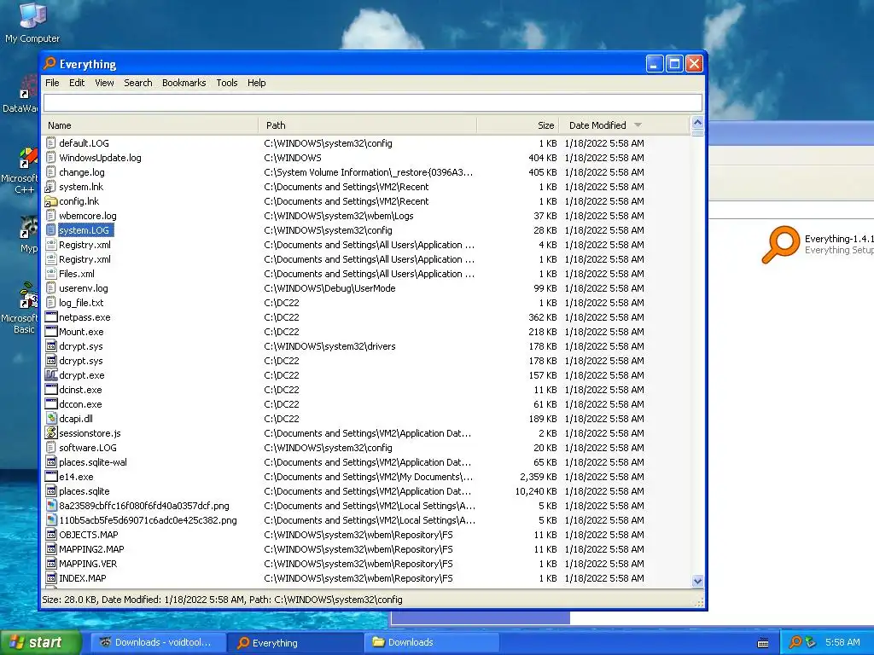Click the config.lnk folder shortcut icon
The width and height of the screenshot is (874, 655).
[50, 201]
